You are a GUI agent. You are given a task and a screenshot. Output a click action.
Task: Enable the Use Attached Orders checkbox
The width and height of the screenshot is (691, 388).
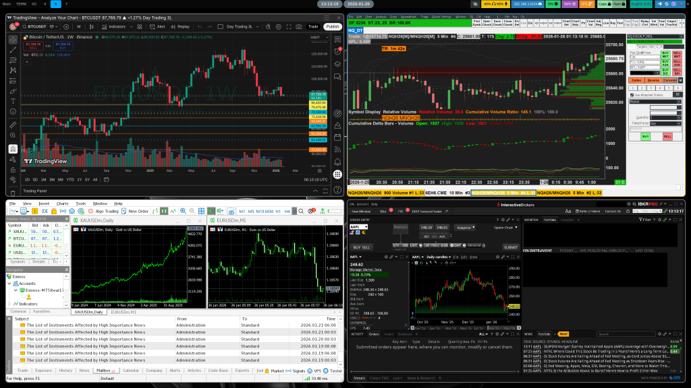click(x=632, y=95)
